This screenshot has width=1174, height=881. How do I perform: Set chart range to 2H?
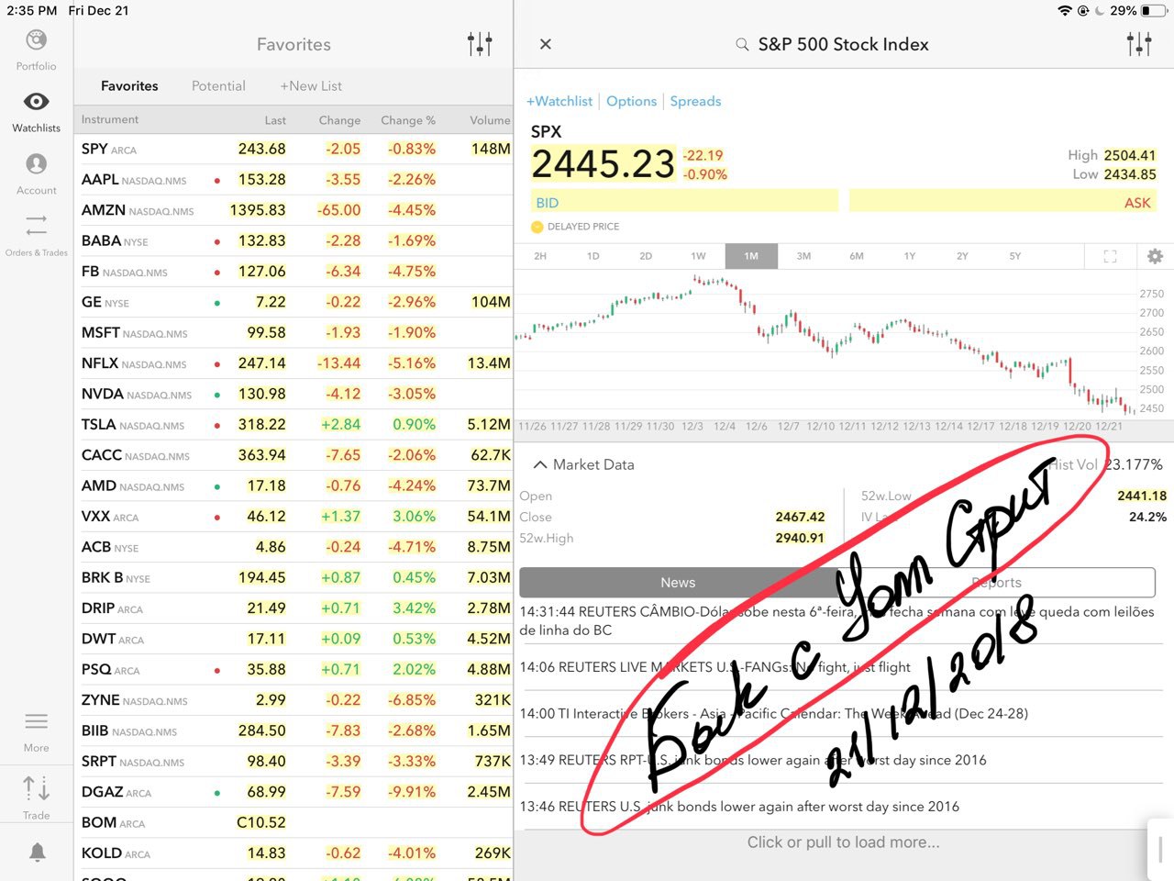540,256
